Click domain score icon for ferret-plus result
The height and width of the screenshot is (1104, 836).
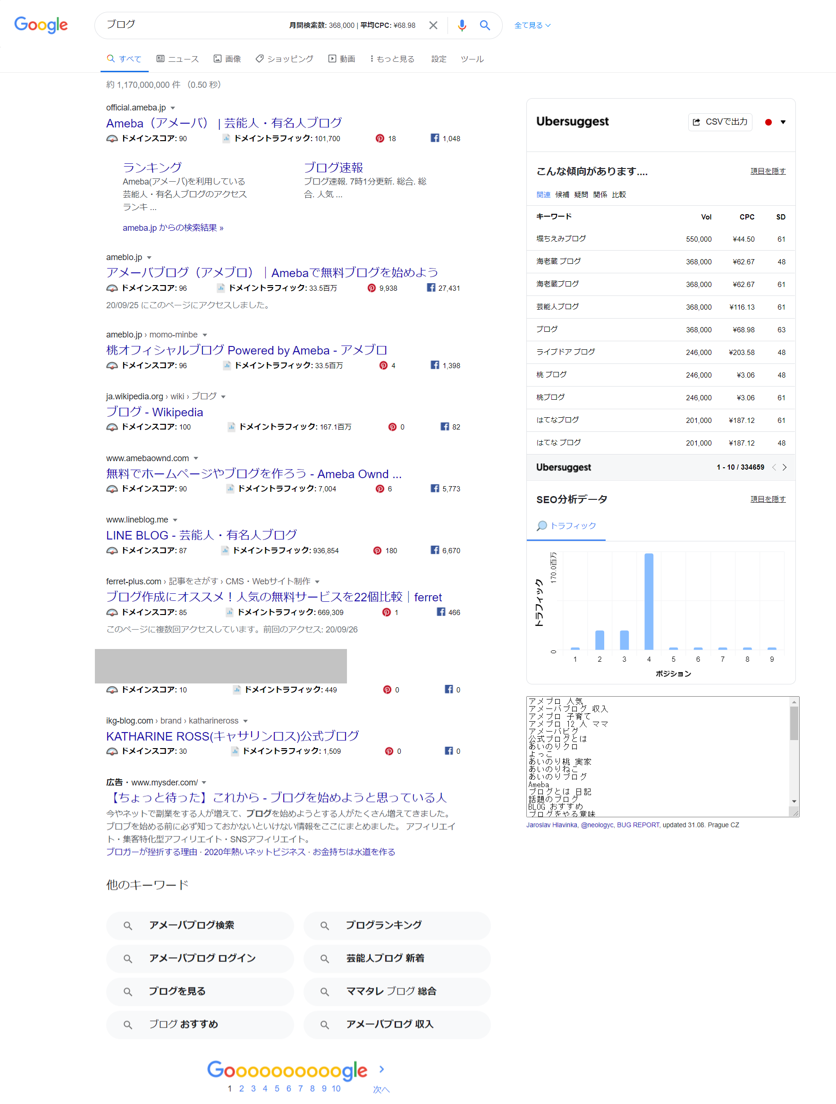click(x=112, y=612)
